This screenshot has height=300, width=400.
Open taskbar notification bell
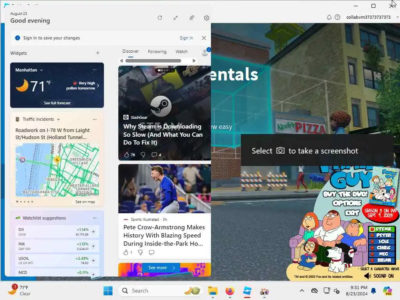(373, 291)
